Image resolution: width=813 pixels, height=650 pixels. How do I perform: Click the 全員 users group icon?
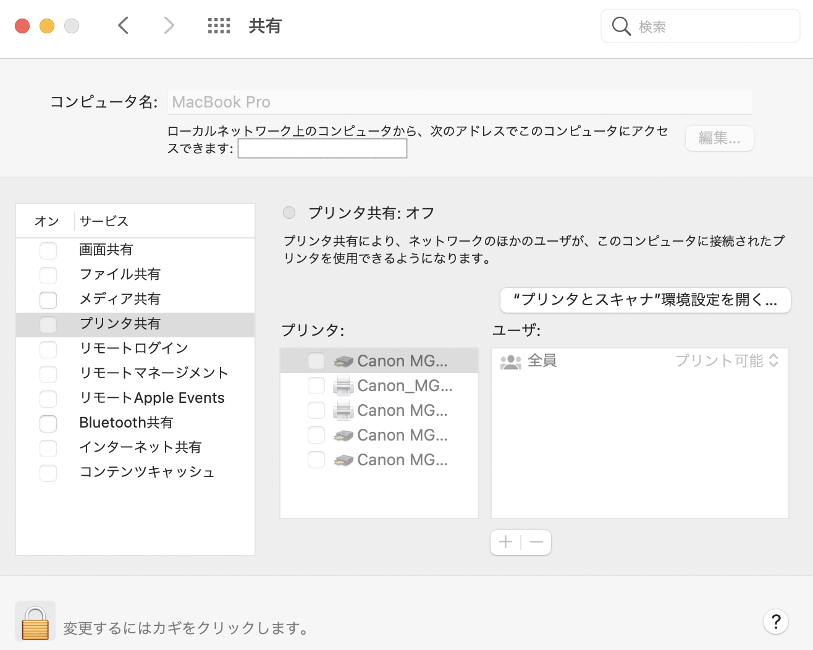(511, 361)
